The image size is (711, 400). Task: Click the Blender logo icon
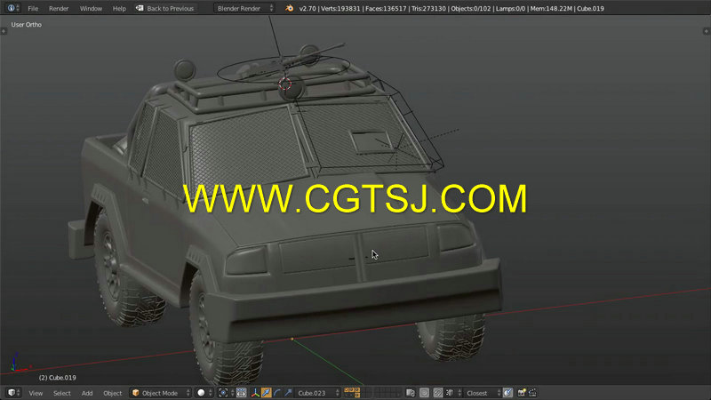pos(289,8)
